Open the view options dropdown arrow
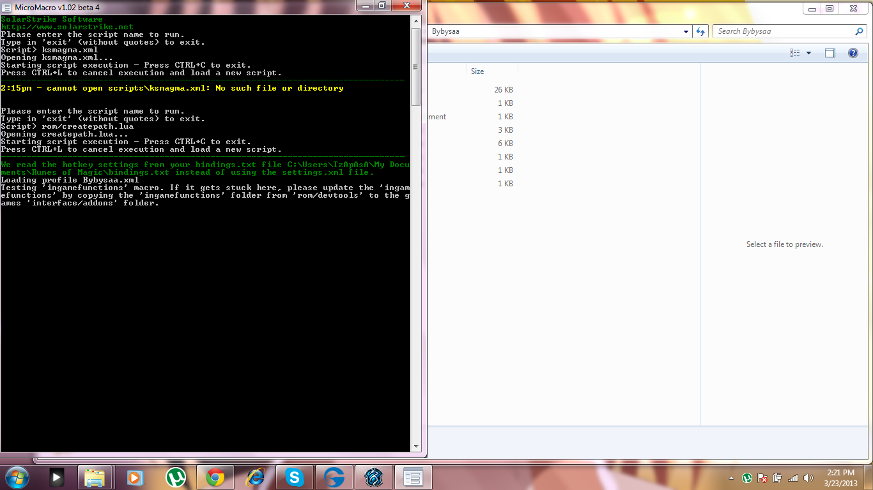The width and height of the screenshot is (873, 490). pos(808,53)
